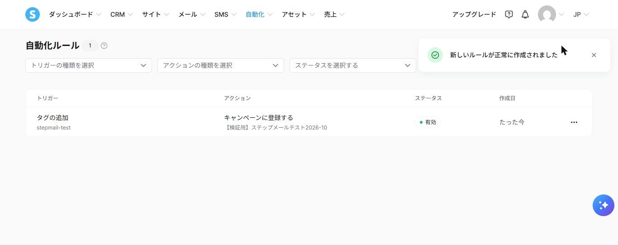
Task: Open the 自動化 menu
Action: pos(259,14)
